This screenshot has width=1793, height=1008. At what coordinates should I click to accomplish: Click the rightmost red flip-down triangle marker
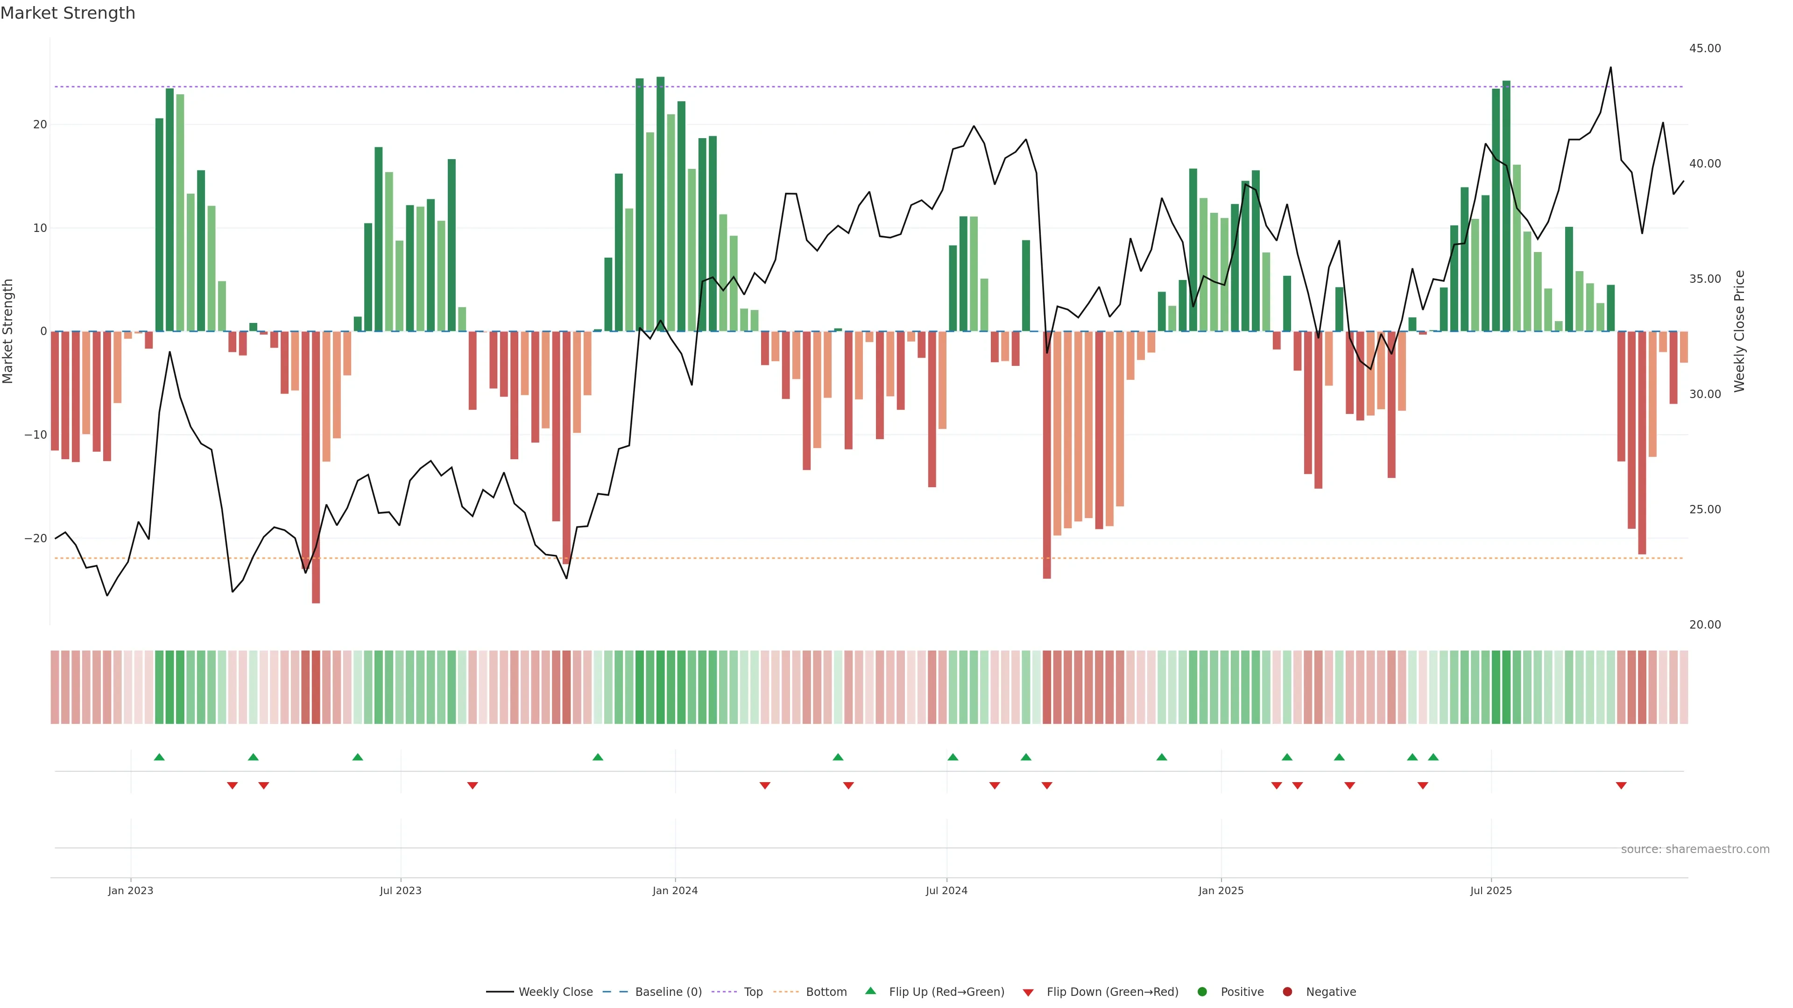1621,785
